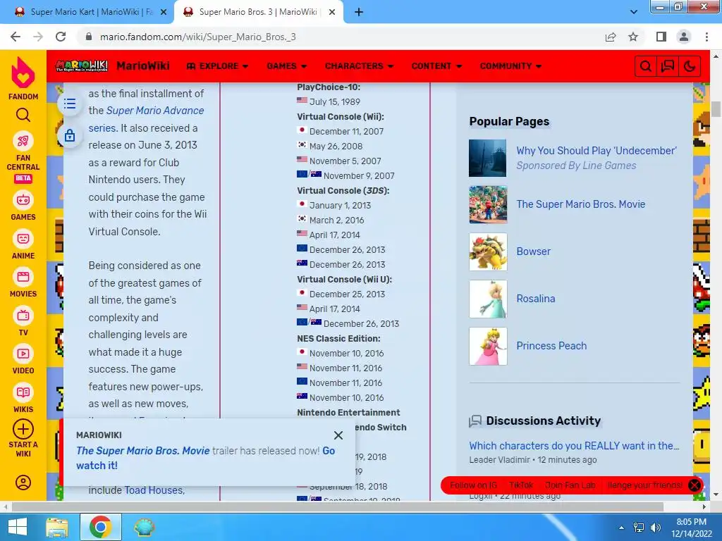The height and width of the screenshot is (541, 722).
Task: Open the tab search chevron
Action: (634, 12)
